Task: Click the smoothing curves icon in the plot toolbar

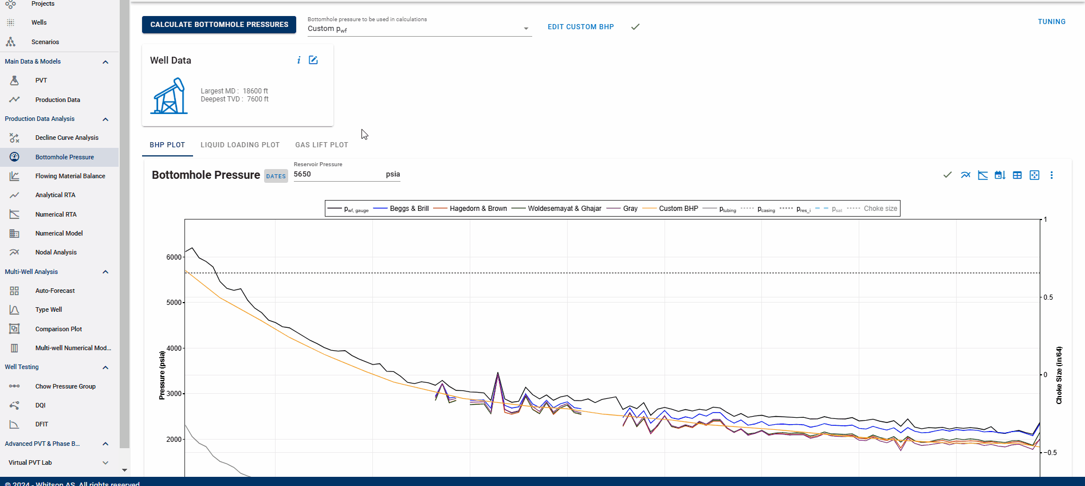Action: [966, 175]
